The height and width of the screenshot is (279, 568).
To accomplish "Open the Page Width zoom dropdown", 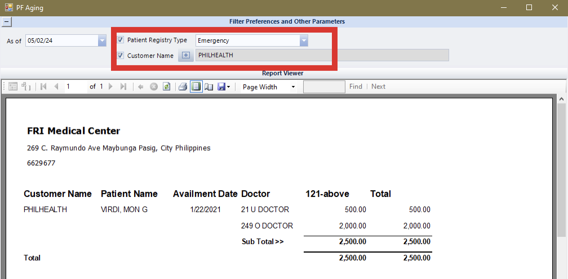I will (x=293, y=87).
